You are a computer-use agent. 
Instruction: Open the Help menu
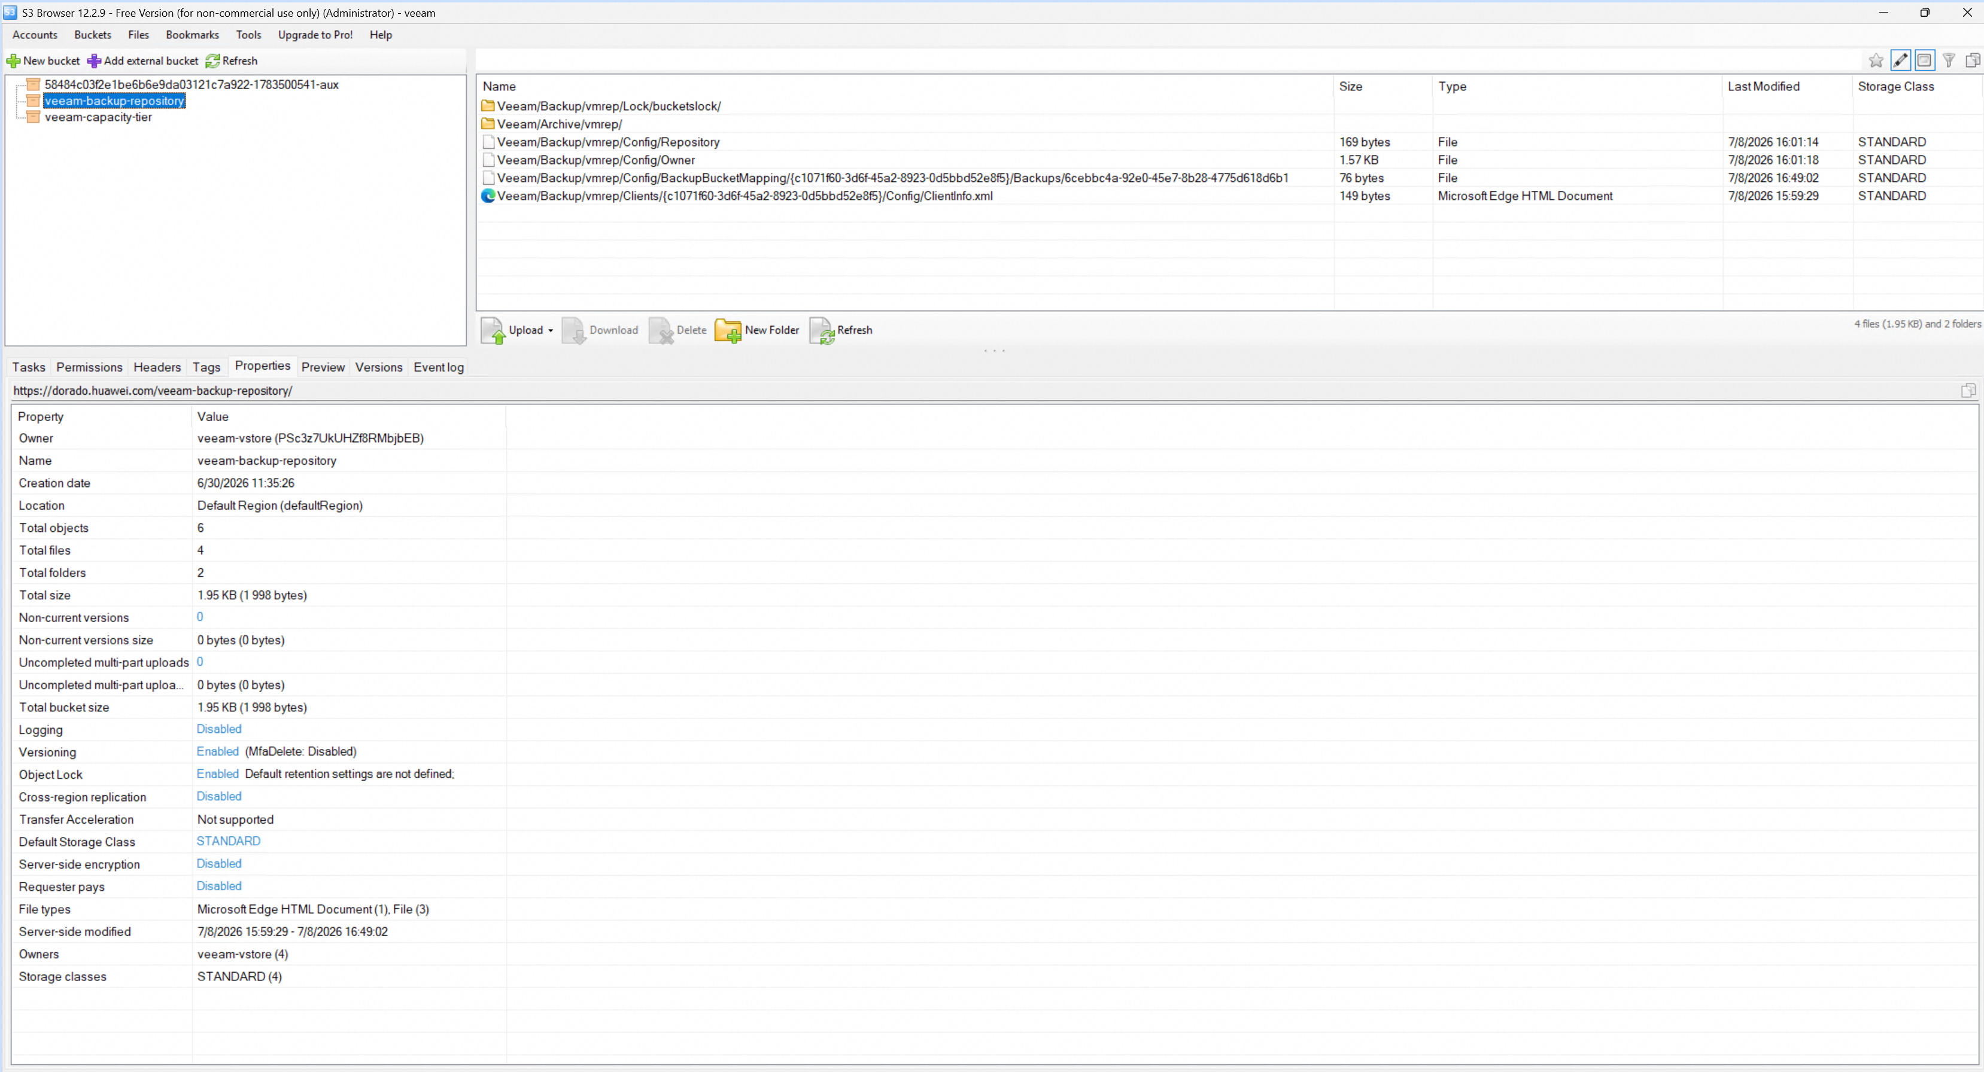(x=381, y=35)
